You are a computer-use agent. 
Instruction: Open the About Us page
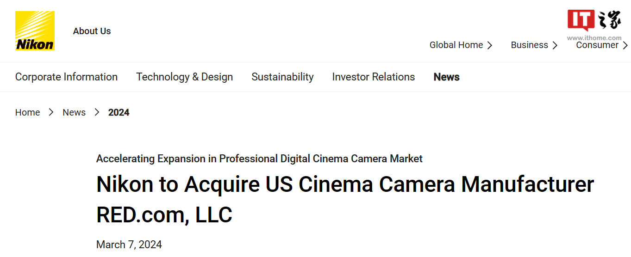click(x=92, y=31)
